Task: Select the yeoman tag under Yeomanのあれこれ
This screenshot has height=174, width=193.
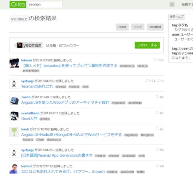Action: (x=61, y=87)
